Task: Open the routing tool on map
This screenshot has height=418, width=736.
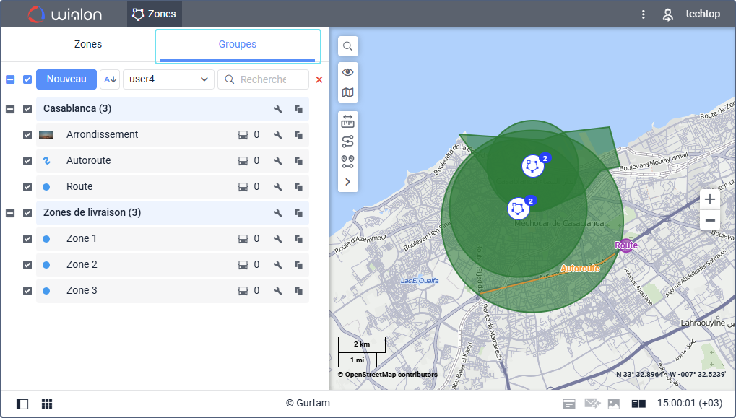Action: pos(347,141)
